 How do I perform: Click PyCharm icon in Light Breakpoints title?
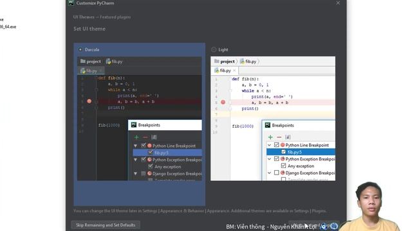click(x=268, y=125)
